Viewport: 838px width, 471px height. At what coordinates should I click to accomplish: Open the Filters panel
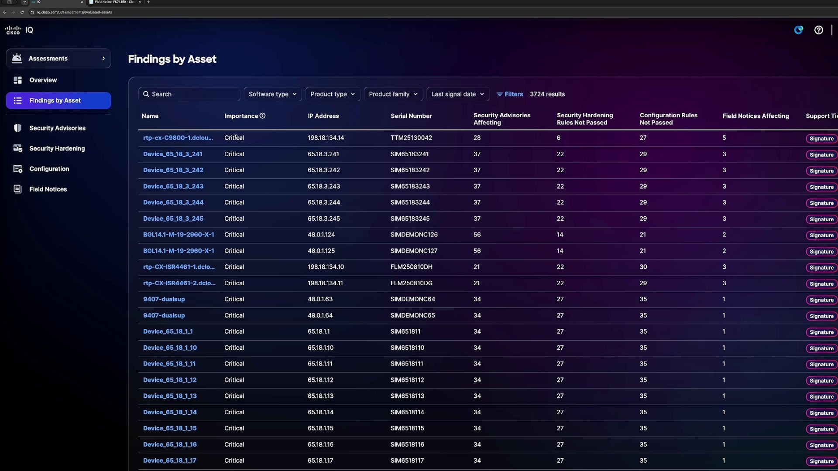point(510,94)
